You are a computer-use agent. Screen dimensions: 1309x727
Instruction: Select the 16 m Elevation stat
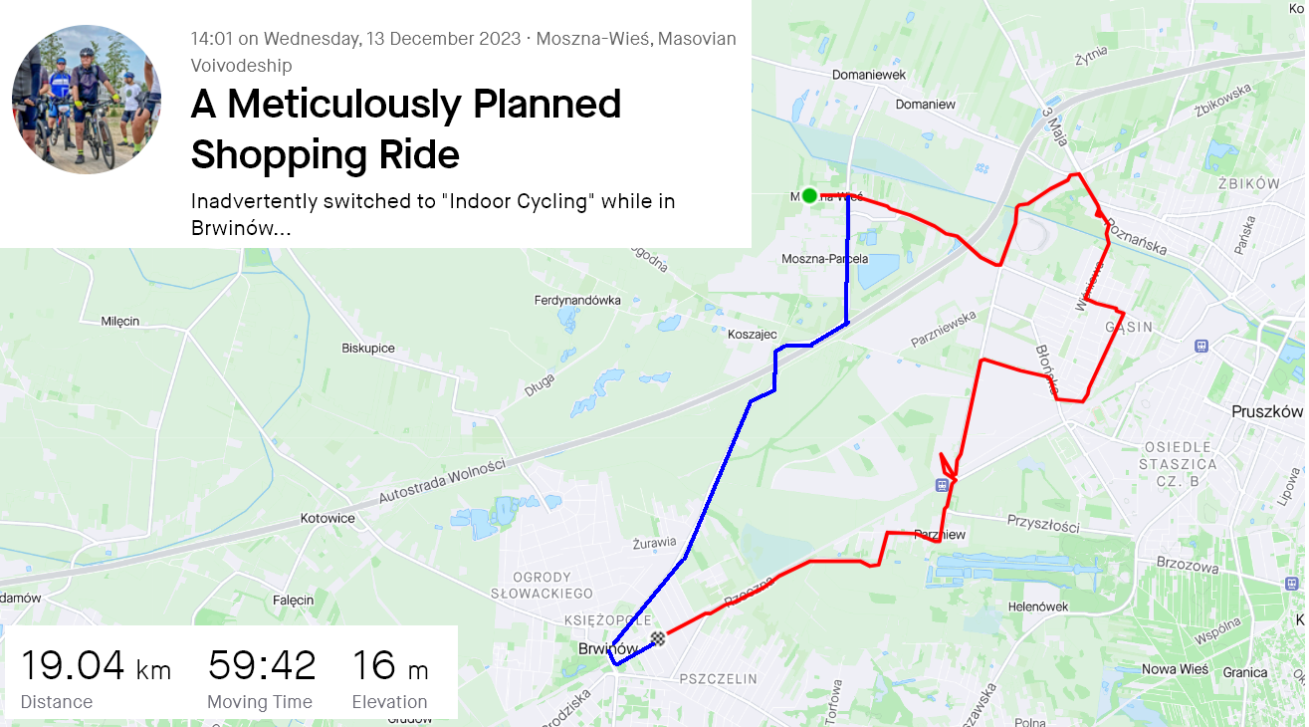click(390, 677)
